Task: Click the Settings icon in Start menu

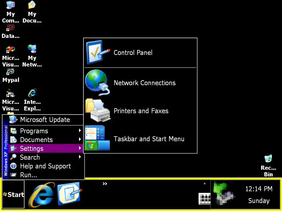Action: coord(13,148)
